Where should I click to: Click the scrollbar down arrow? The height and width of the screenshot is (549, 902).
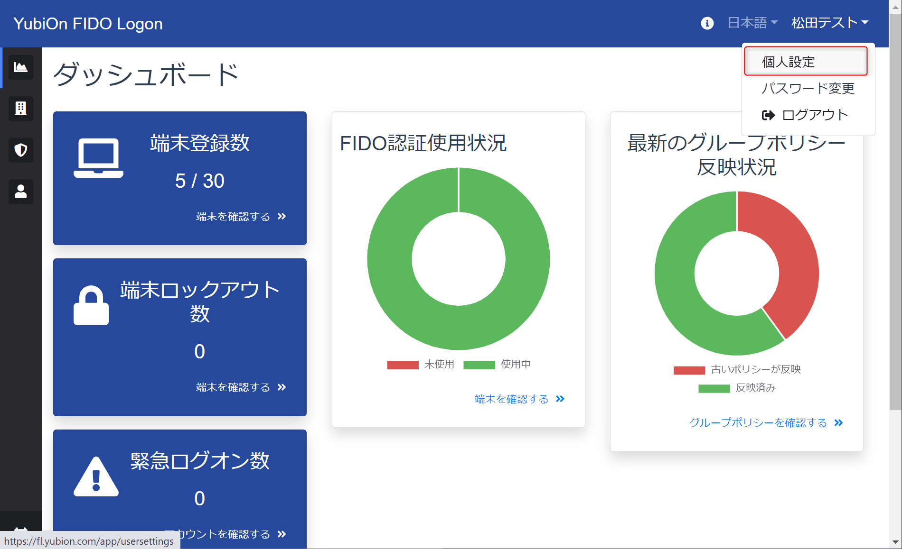point(895,542)
